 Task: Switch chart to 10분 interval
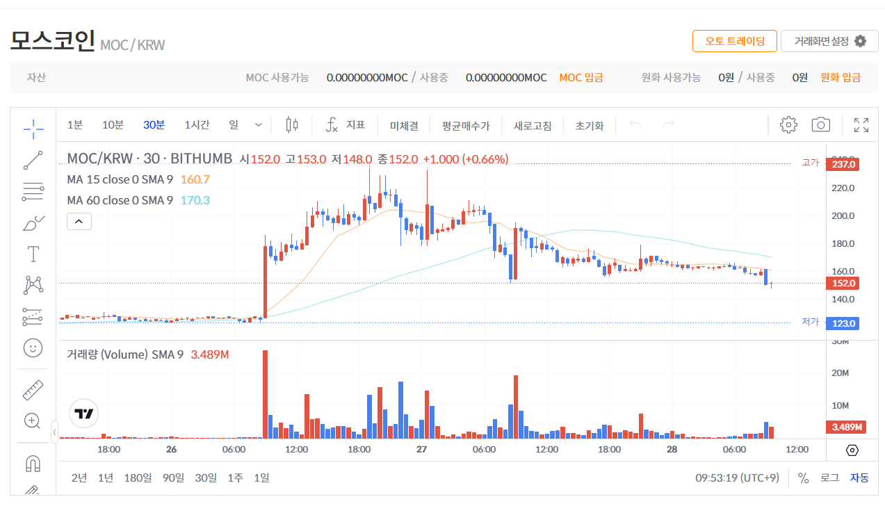pos(113,125)
